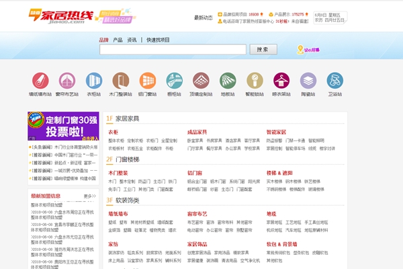Open the 成品家具 category heading
403x269 pixels.
(x=197, y=132)
